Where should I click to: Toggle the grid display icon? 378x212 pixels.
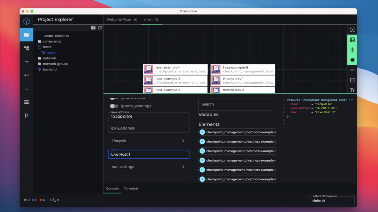click(x=352, y=40)
